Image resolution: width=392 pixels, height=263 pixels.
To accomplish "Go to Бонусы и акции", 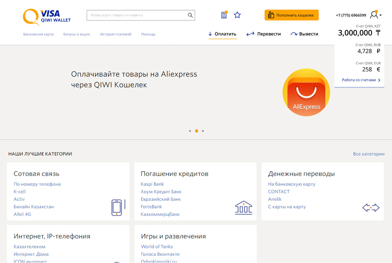I will tap(77, 34).
